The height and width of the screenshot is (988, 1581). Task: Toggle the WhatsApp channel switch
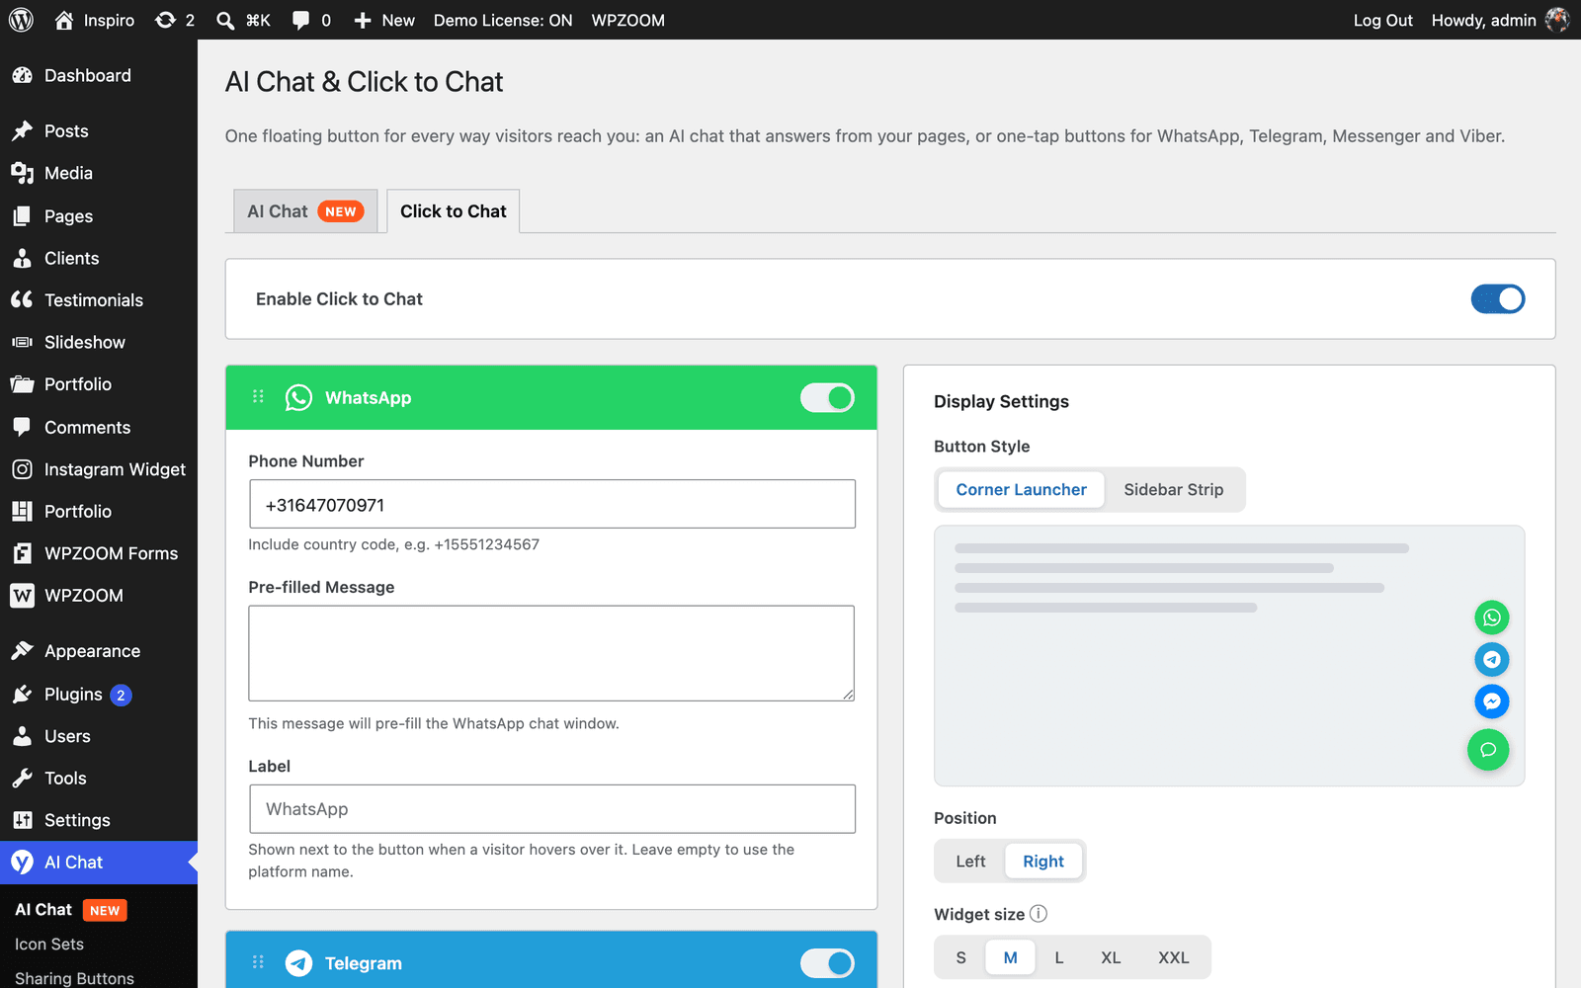pyautogui.click(x=827, y=397)
